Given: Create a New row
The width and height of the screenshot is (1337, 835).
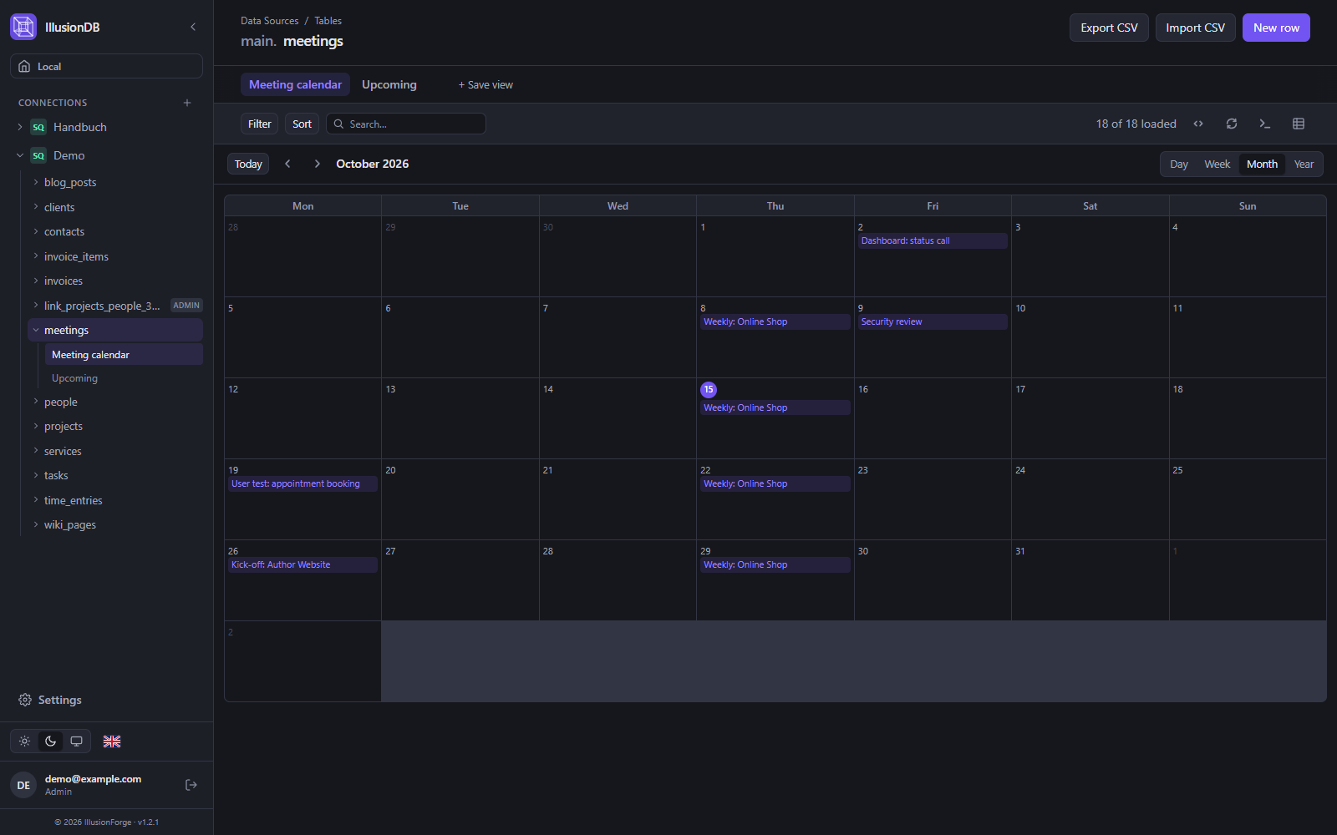Looking at the screenshot, I should point(1276,28).
